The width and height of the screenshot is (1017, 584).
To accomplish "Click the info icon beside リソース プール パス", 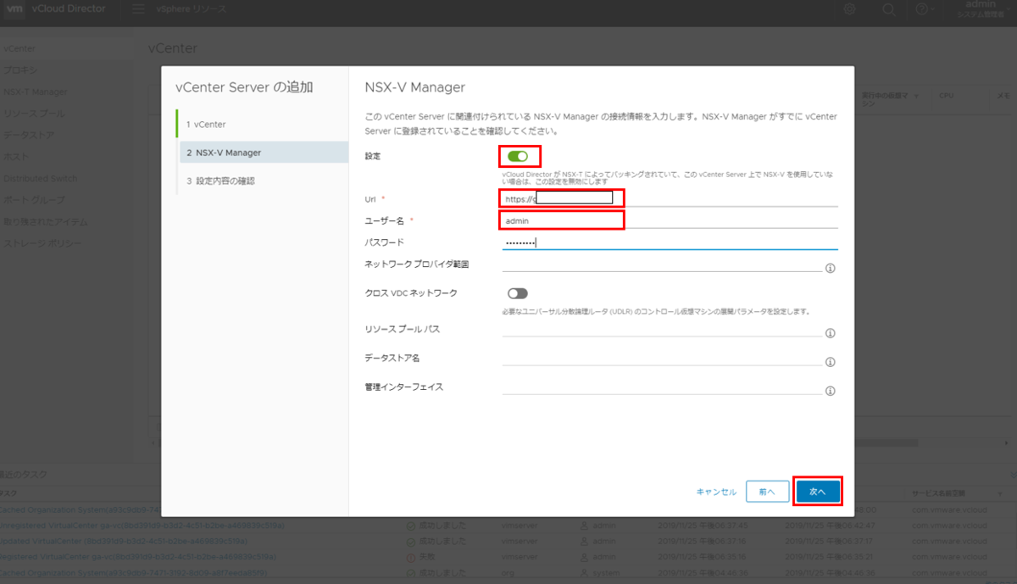I will click(831, 332).
